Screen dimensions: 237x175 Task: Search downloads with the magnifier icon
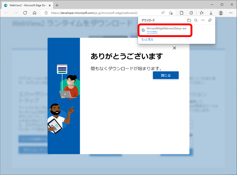click(x=196, y=20)
